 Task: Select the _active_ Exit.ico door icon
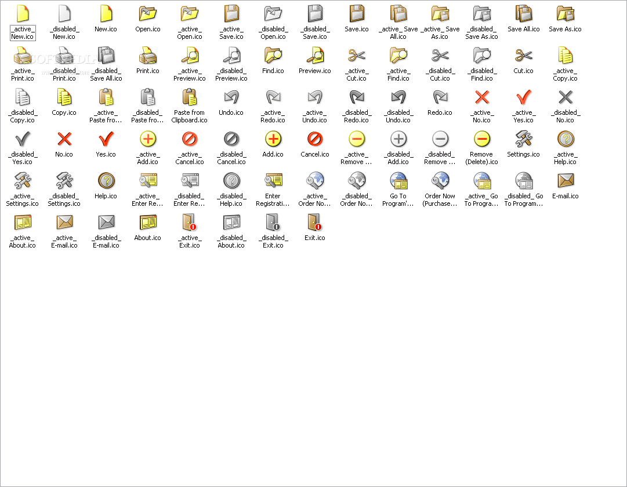[x=190, y=222]
